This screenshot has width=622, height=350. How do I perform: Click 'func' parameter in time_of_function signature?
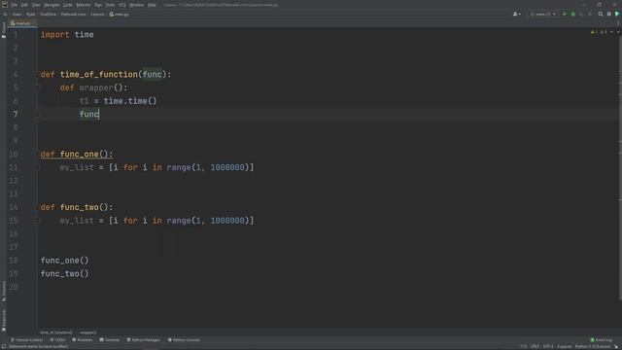coord(152,74)
